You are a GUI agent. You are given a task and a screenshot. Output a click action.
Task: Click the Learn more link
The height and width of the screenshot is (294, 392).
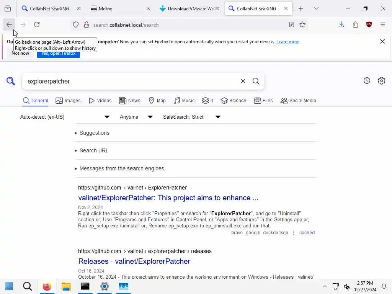288,42
